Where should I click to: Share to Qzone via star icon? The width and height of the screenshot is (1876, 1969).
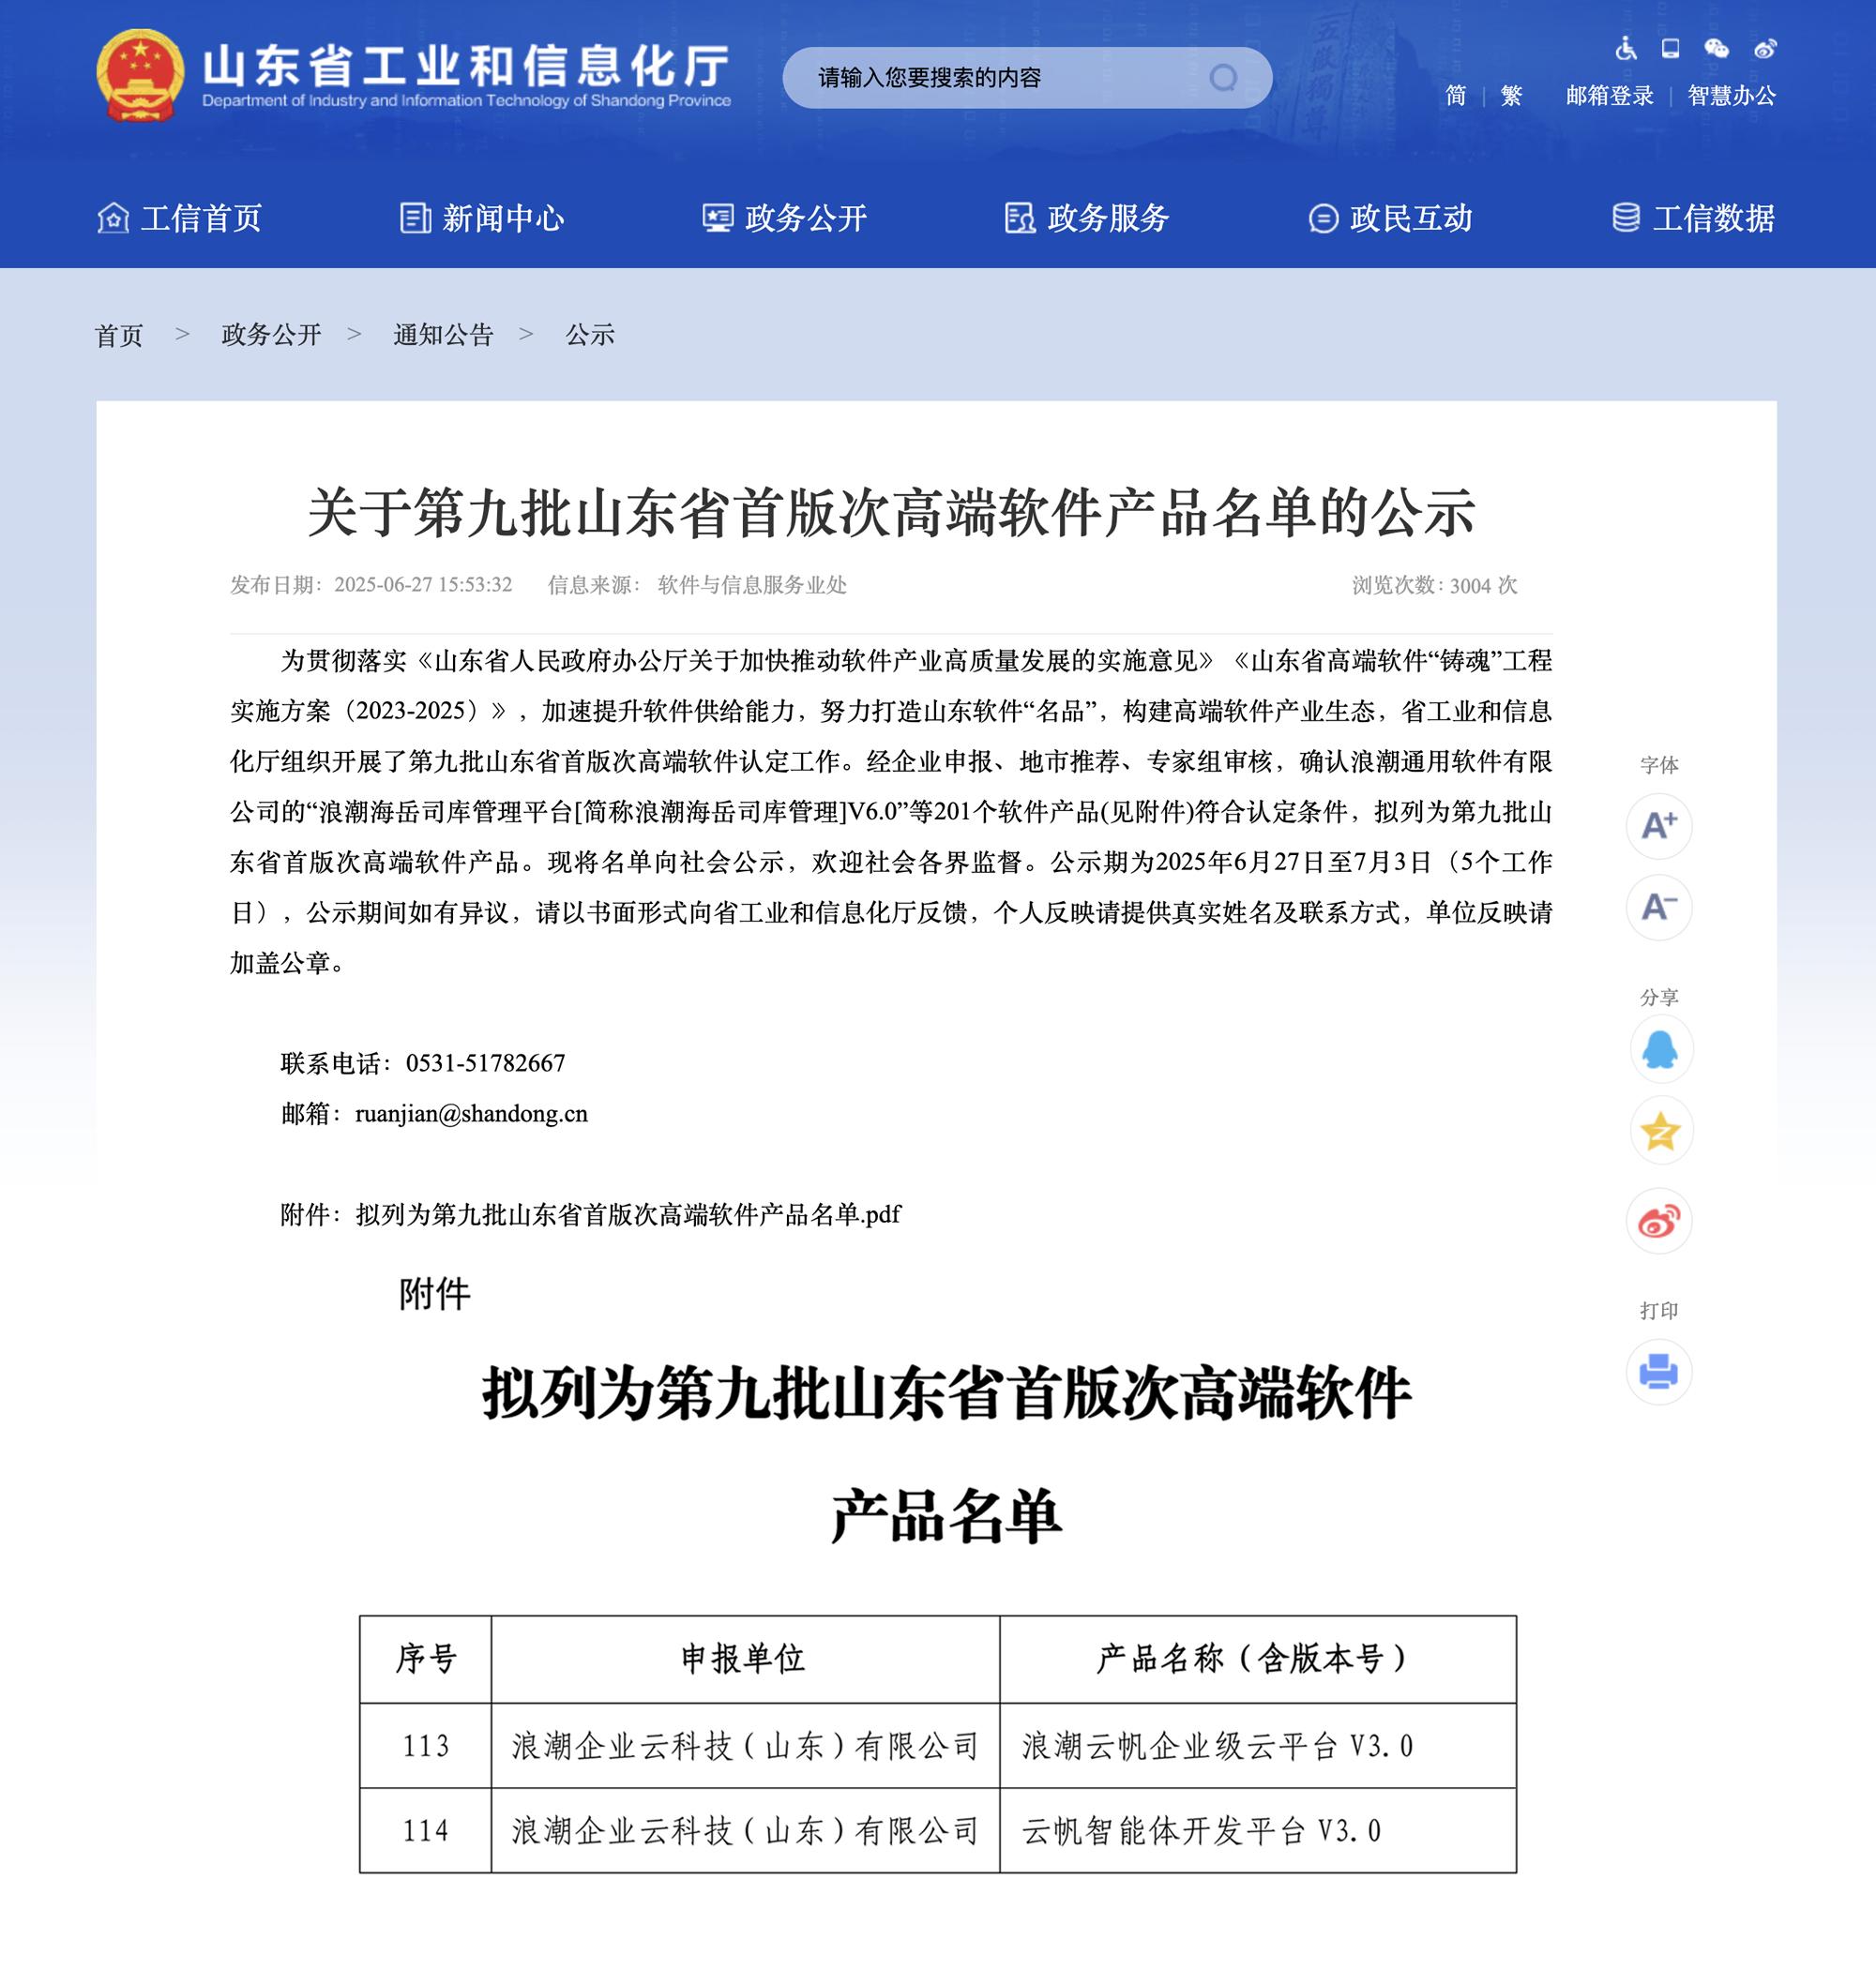pyautogui.click(x=1661, y=1131)
